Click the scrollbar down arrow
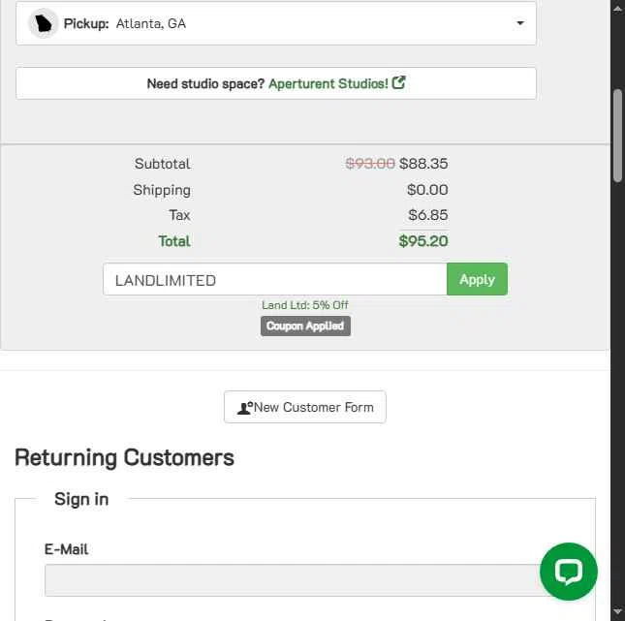The width and height of the screenshot is (625, 621). click(x=618, y=611)
